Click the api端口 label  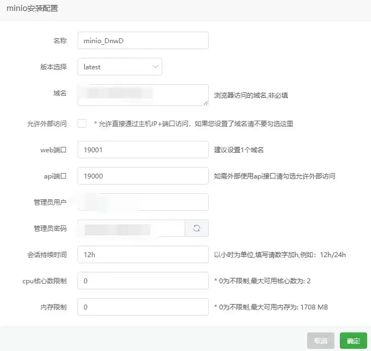point(55,176)
